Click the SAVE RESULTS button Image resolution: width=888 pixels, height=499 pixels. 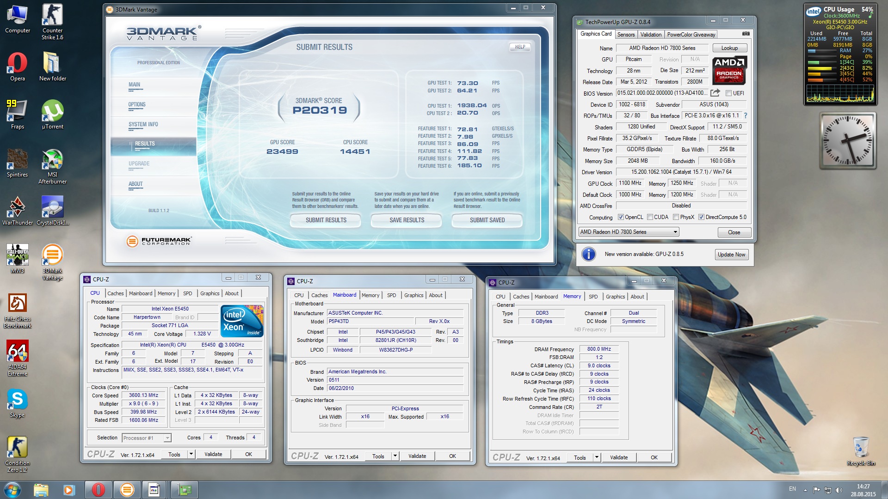407,220
